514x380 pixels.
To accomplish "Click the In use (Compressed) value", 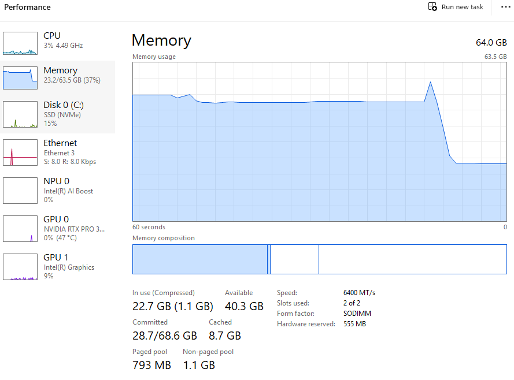I will click(x=172, y=306).
